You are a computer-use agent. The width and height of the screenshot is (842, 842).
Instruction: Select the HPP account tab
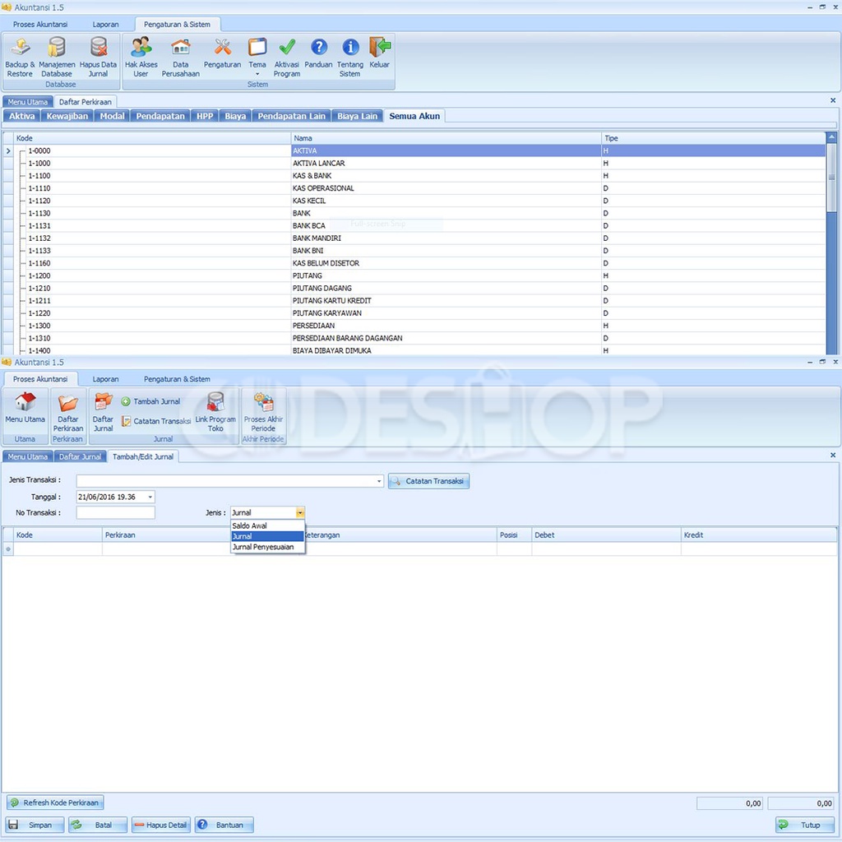pos(205,116)
